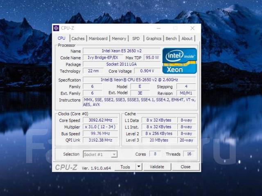The image size is (262, 196).
Task: Switch to the CPU tab
Action: [x=61, y=38]
